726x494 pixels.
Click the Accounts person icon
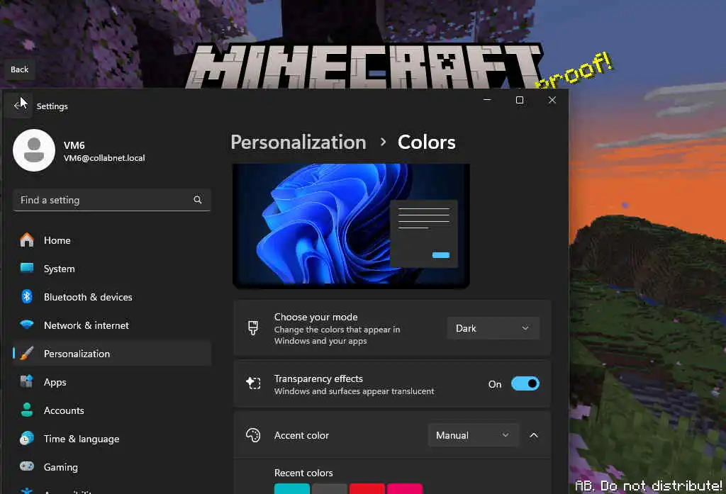(x=27, y=410)
